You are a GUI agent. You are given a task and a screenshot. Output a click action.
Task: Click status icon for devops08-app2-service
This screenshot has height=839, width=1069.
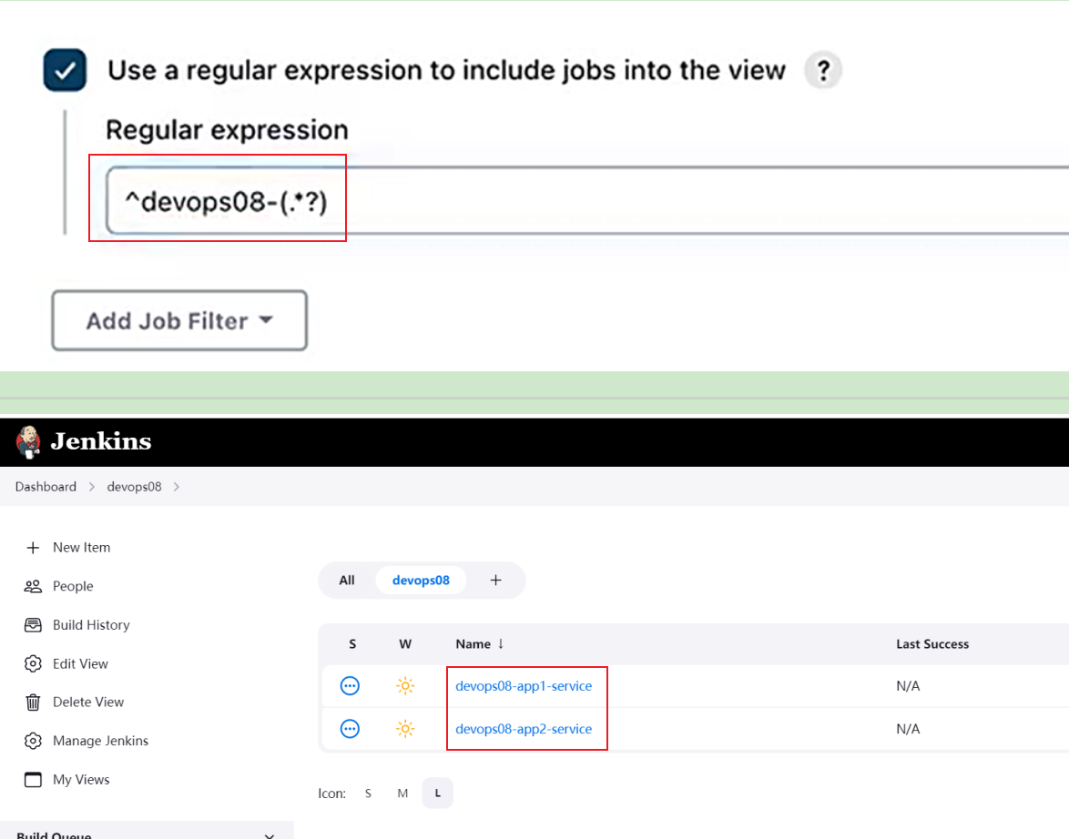coord(350,729)
